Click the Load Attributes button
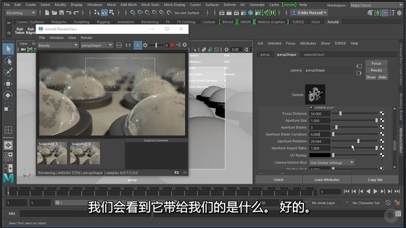This screenshot has width=406, height=228. pos(327,180)
